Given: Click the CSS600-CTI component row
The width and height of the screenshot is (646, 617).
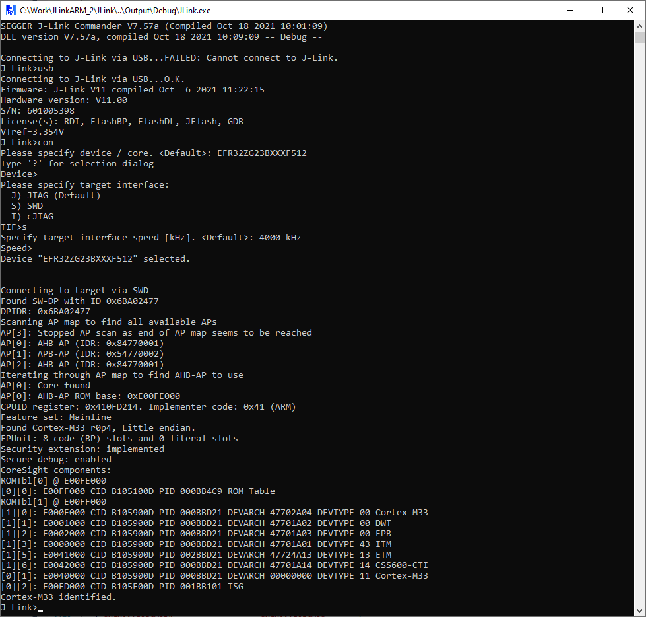Looking at the screenshot, I should pyautogui.click(x=214, y=565).
